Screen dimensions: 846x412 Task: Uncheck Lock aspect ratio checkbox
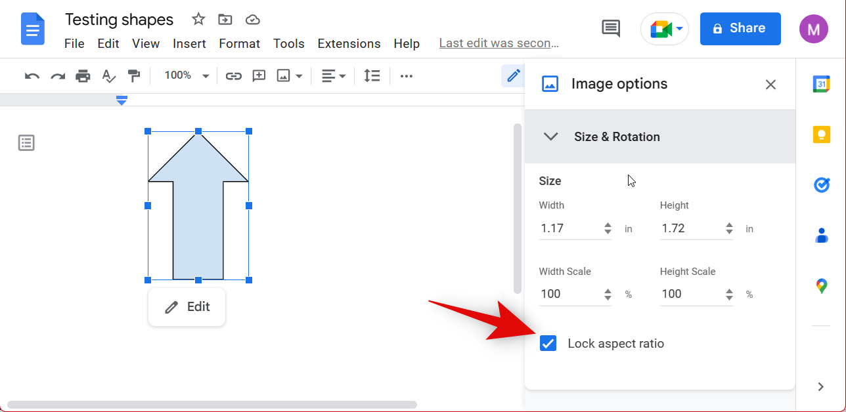click(x=548, y=343)
